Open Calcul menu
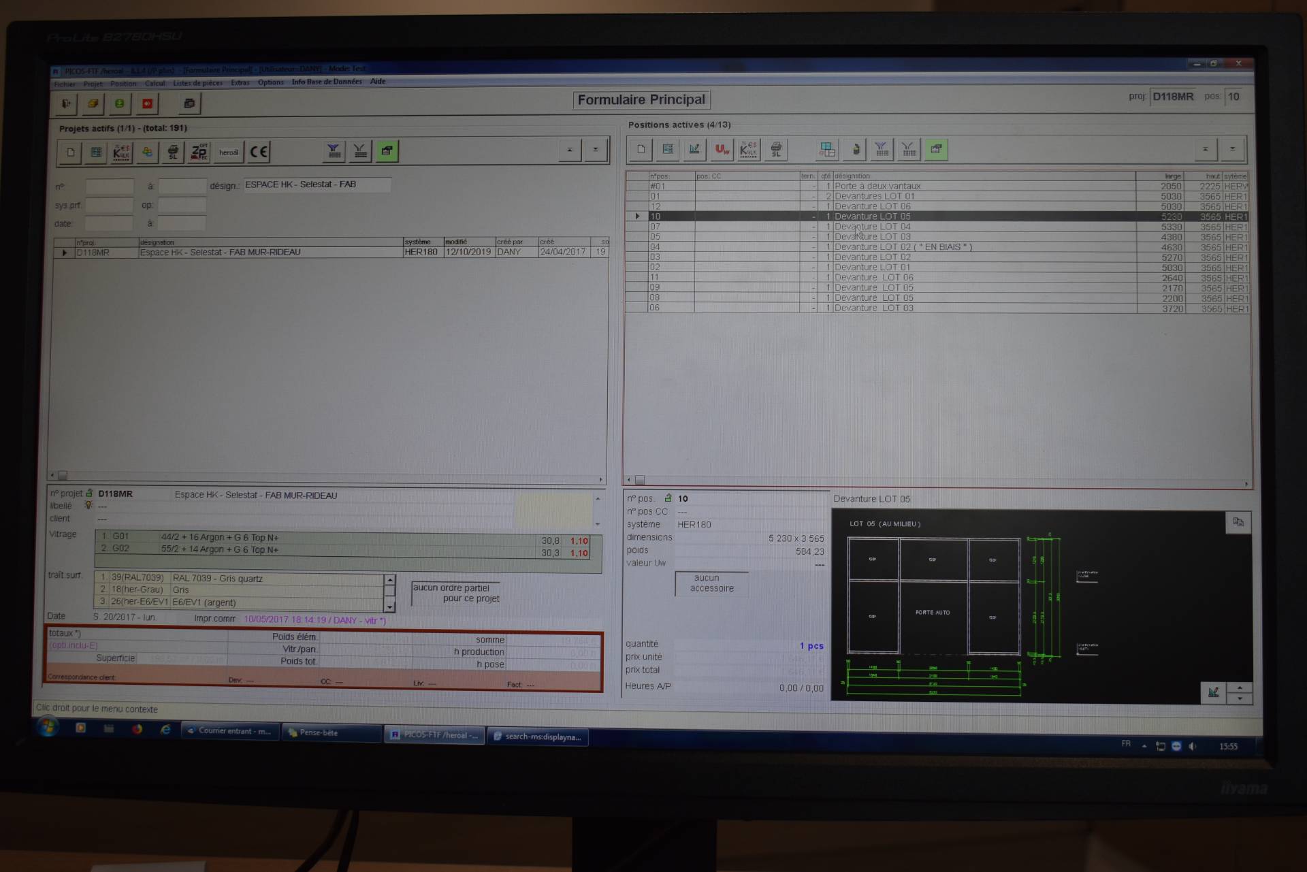 [x=155, y=84]
